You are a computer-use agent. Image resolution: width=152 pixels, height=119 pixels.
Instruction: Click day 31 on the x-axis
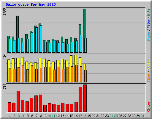tap(142, 116)
